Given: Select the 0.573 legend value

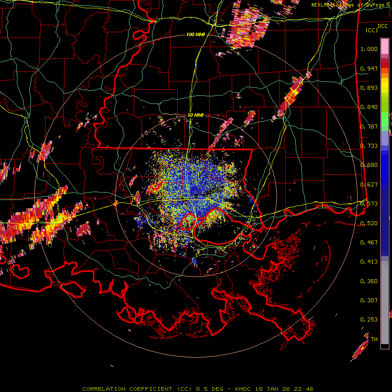Looking at the screenshot, I should [369, 204].
